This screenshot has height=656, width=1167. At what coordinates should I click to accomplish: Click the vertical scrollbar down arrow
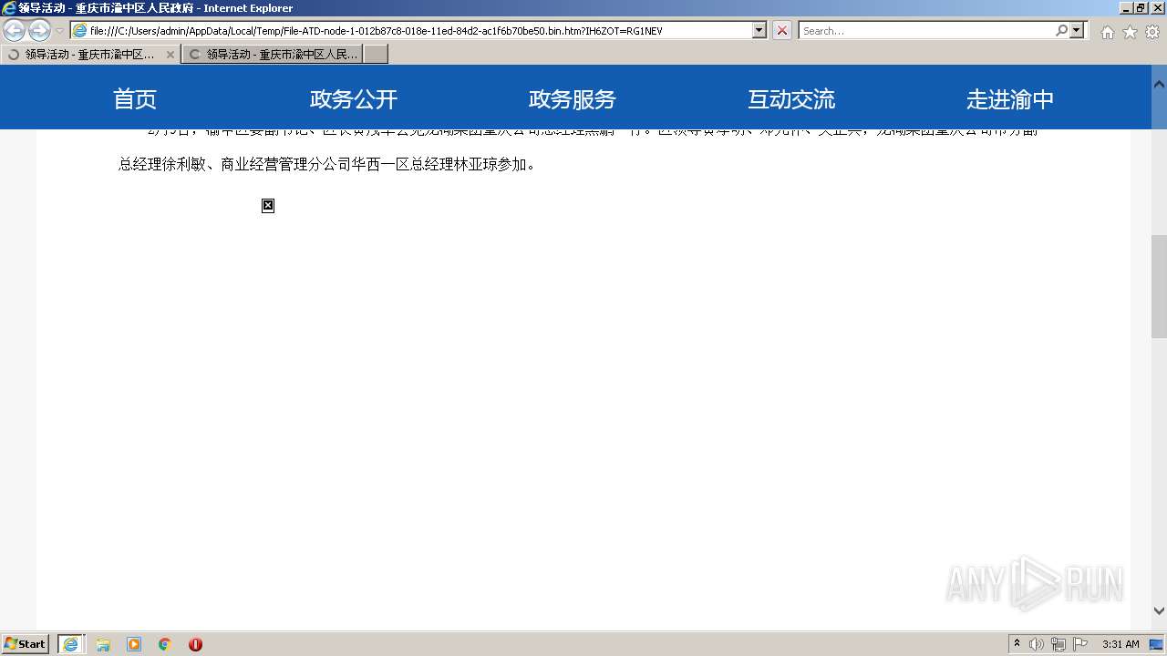point(1159,611)
